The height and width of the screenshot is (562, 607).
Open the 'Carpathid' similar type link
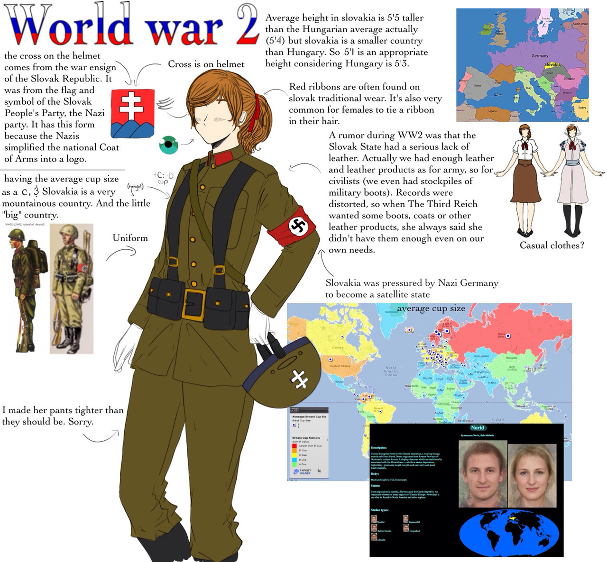tap(412, 528)
